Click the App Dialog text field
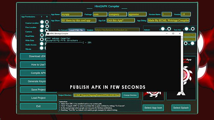The image size is (214, 120). point(168,20)
